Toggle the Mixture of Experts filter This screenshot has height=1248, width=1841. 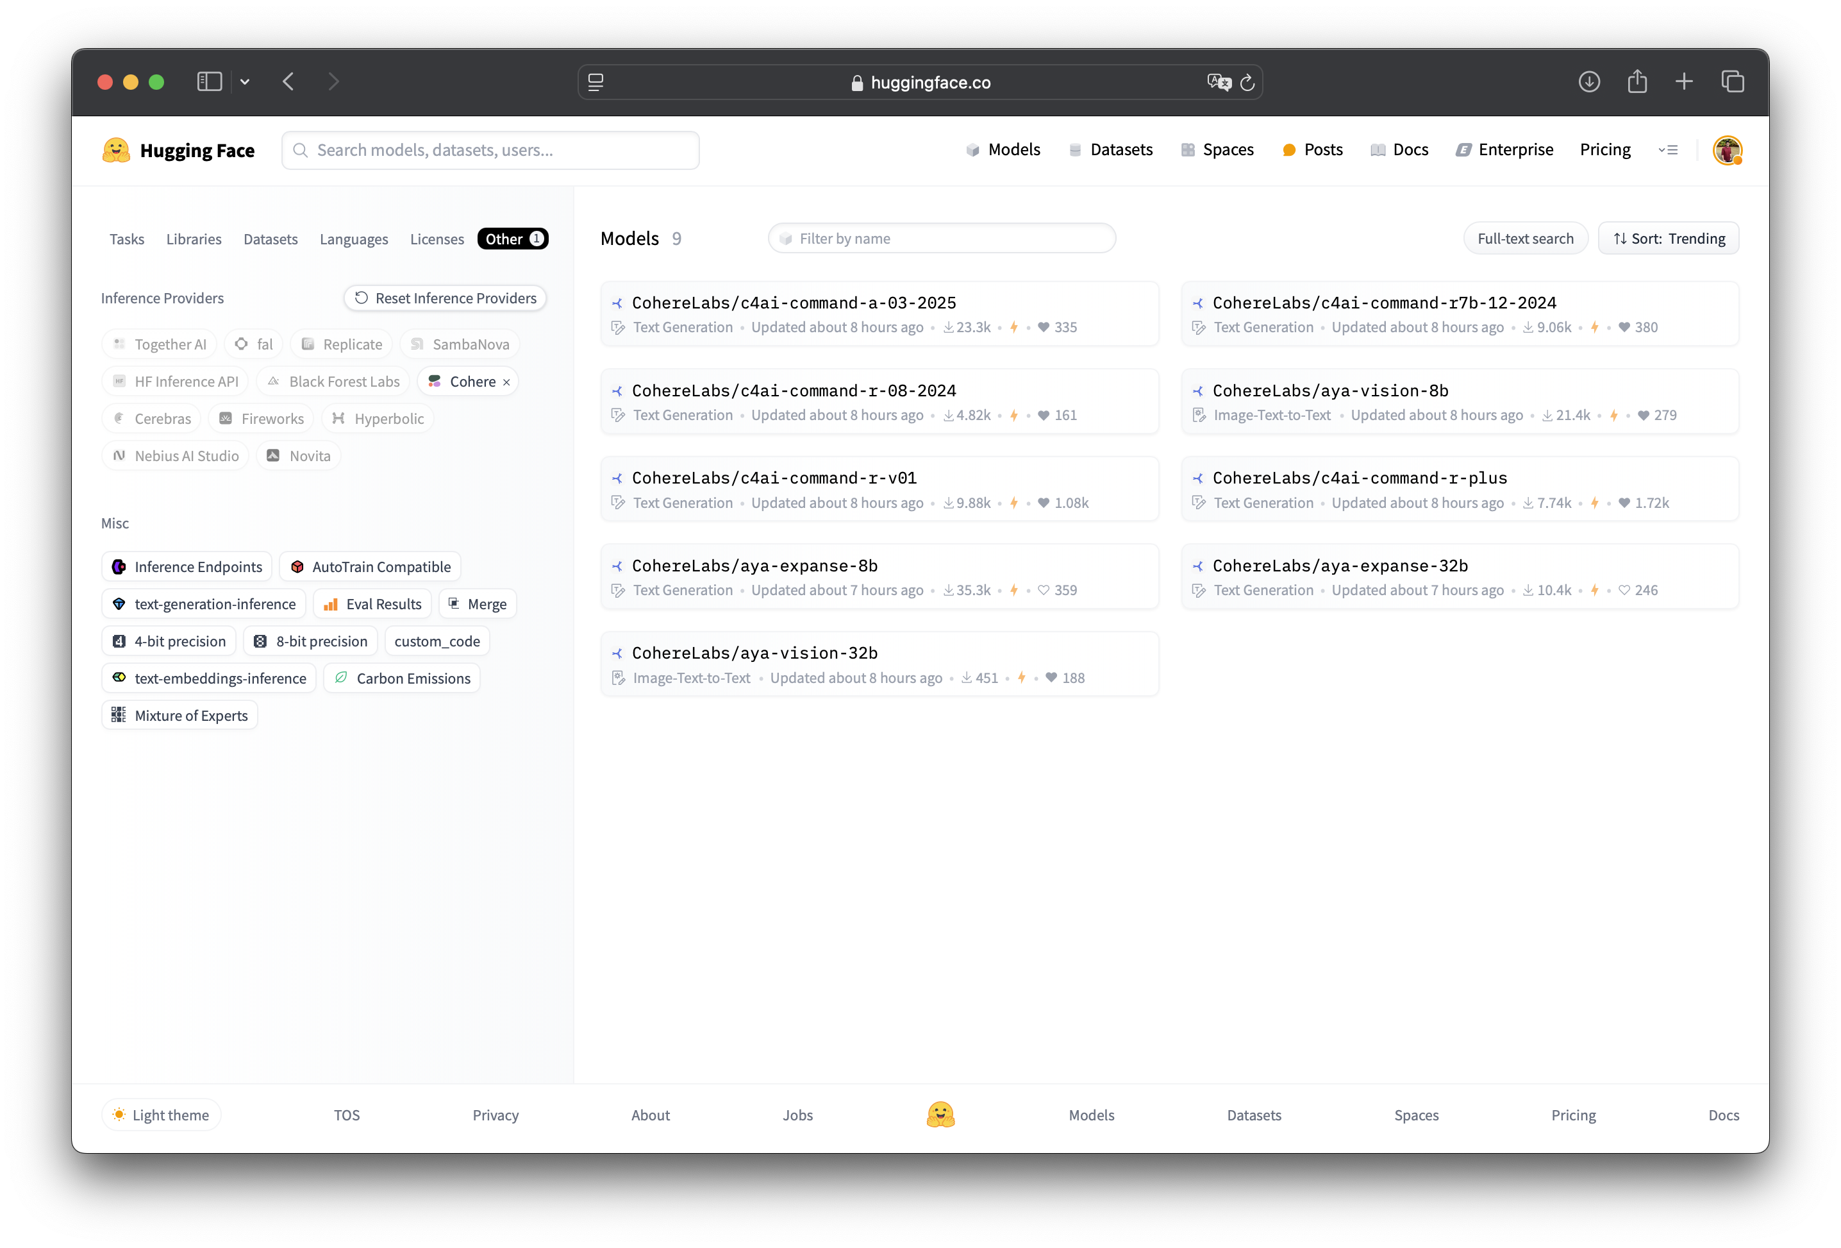pos(180,716)
